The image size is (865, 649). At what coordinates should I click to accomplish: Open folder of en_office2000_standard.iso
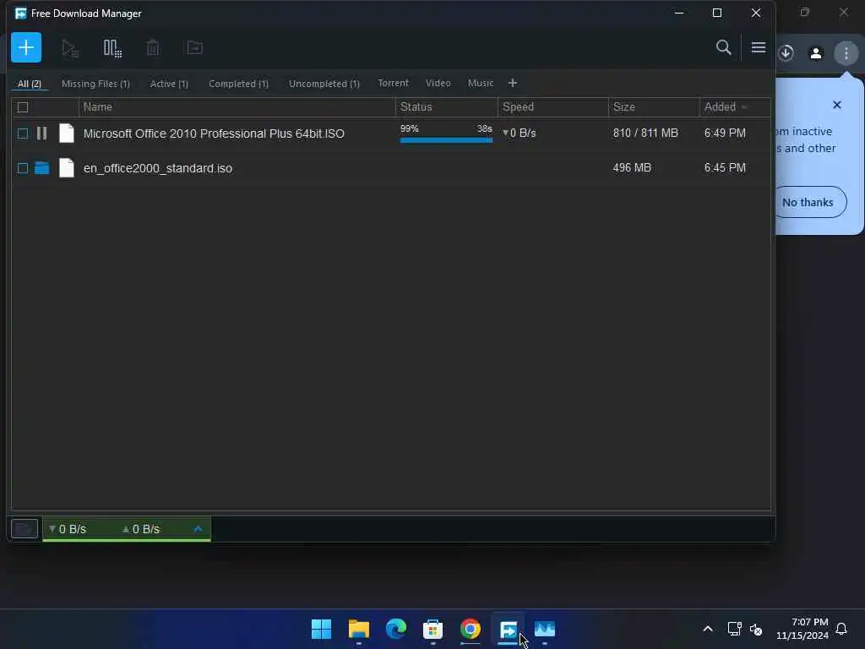click(42, 168)
